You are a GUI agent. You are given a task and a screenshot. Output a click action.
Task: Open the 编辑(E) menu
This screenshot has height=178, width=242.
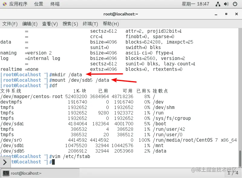click(30, 24)
